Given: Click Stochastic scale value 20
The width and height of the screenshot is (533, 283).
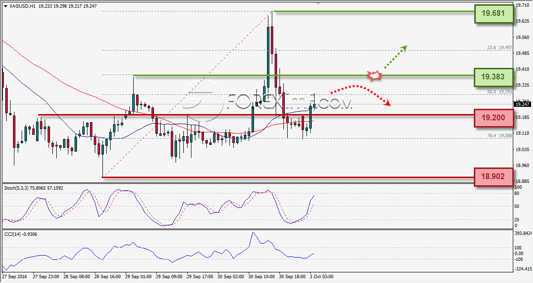Looking at the screenshot, I should [x=517, y=219].
